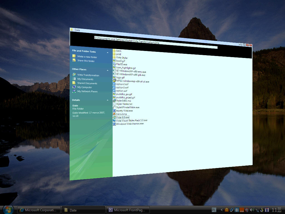Screen dimensions: 285x214
Task: Click the MP11-windowsxp-x86-pl-pl.exe icon
Action: pyautogui.click(x=114, y=81)
